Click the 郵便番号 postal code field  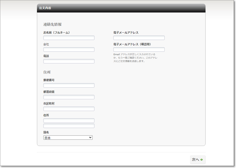tap(69, 85)
